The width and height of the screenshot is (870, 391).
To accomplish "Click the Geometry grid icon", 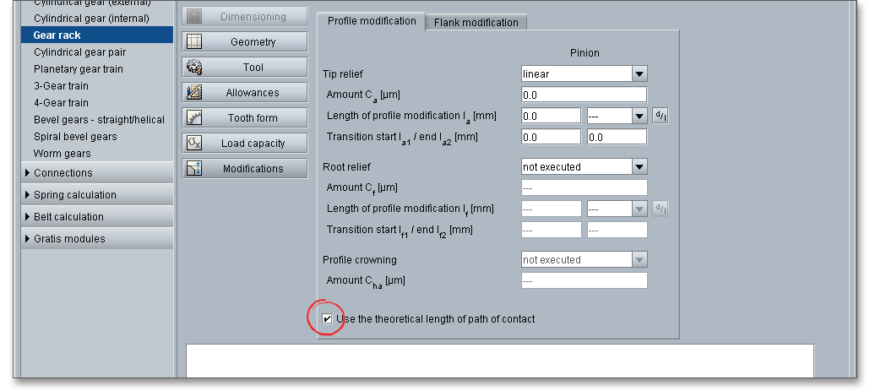I will coord(193,42).
